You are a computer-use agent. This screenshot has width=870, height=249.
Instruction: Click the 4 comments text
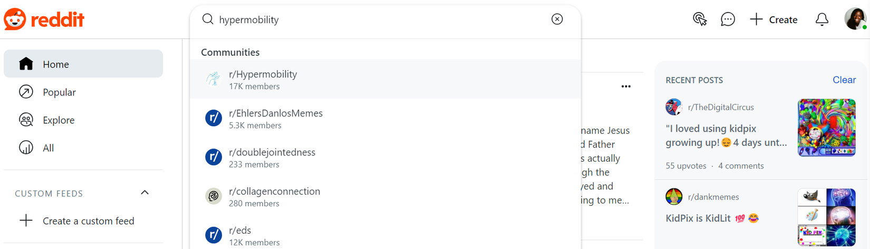click(741, 166)
